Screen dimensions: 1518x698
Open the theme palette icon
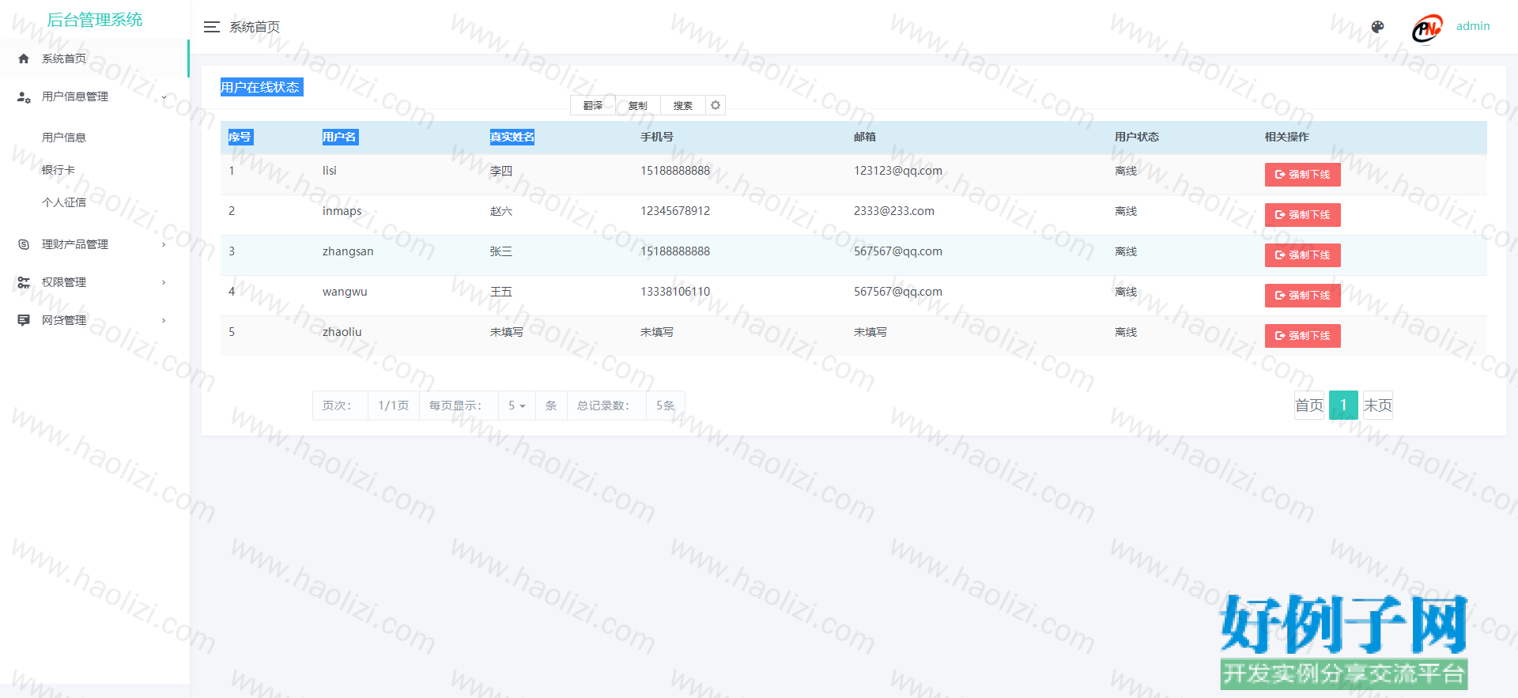pyautogui.click(x=1377, y=27)
